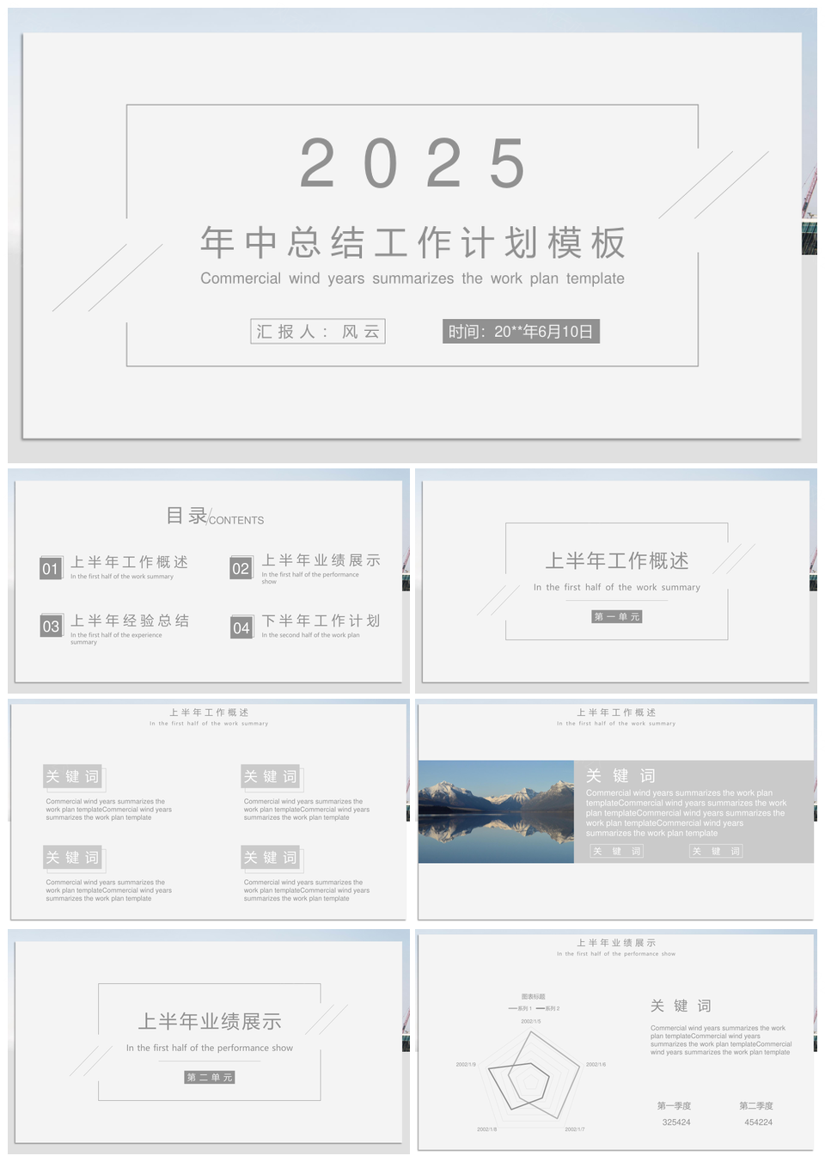Click the 汇报人：风云 box
Image resolution: width=825 pixels, height=1162 pixels.
click(318, 332)
